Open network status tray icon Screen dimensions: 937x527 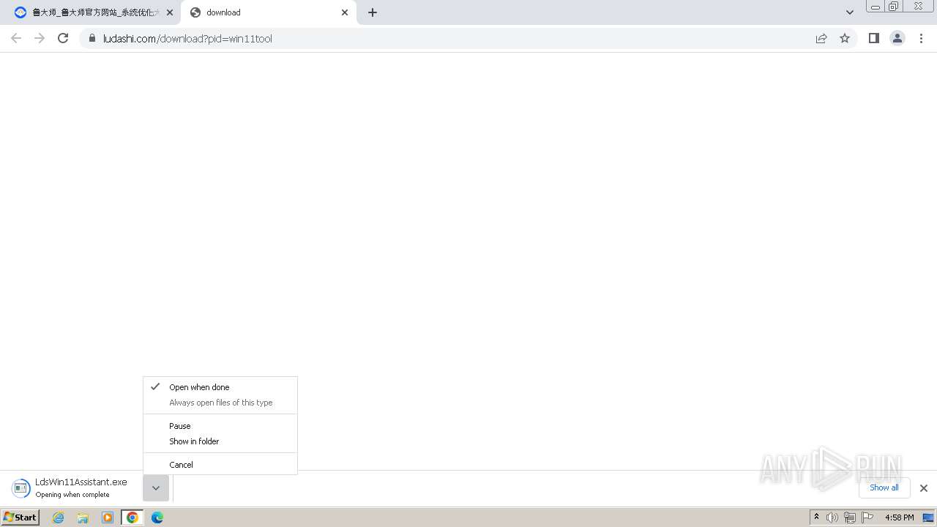click(x=850, y=517)
